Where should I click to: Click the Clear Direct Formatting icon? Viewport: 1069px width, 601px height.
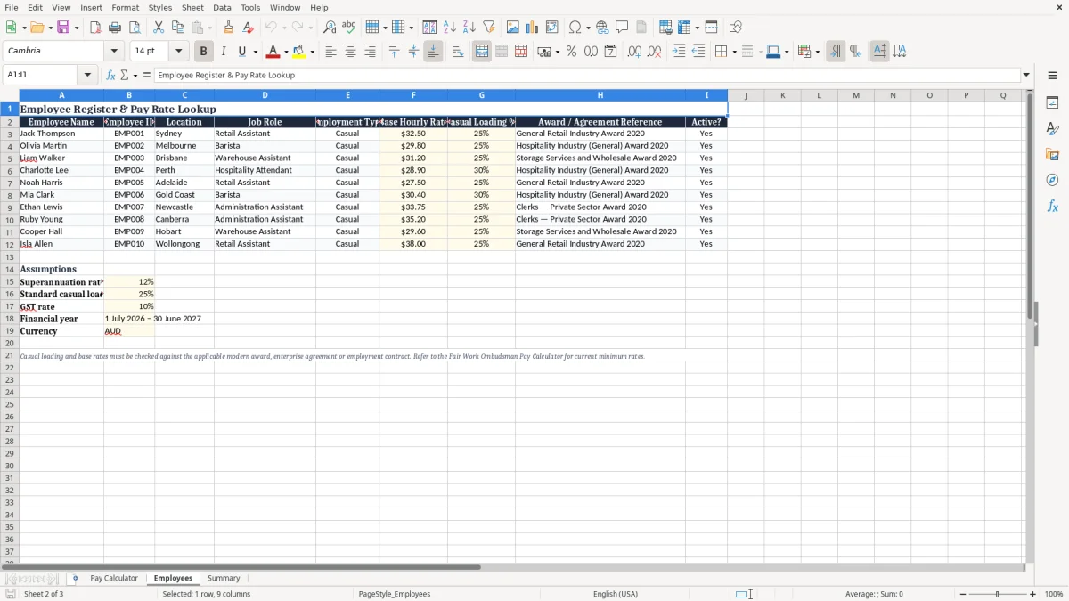point(248,28)
